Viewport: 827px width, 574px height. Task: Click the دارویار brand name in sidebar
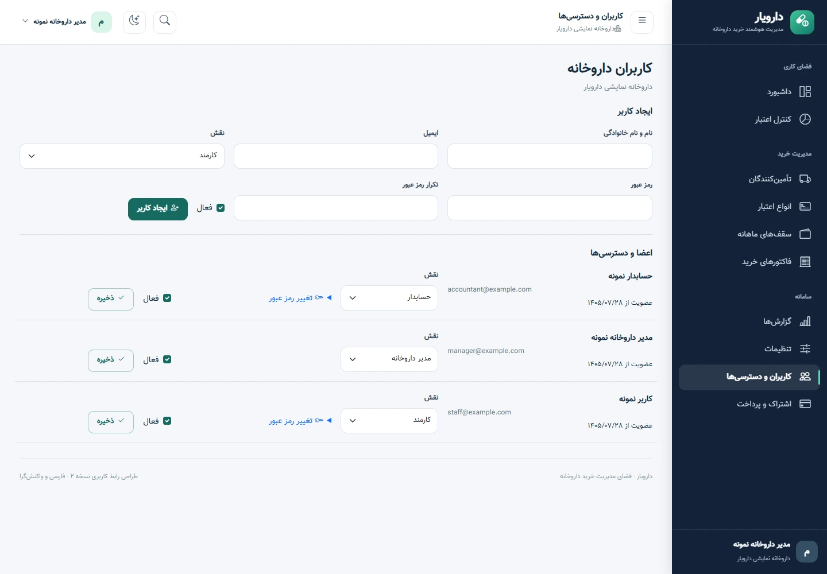(x=768, y=17)
